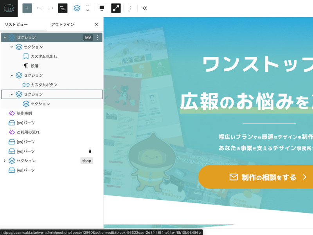Image resolution: width=313 pixels, height=235 pixels.
Task: Click the undo arrow in toolbar
Action: click(39, 8)
